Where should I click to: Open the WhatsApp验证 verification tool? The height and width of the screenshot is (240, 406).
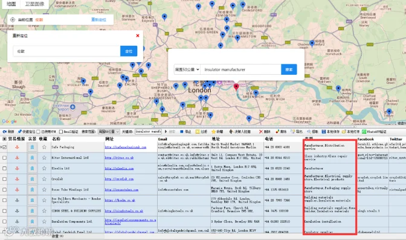pyautogui.click(x=374, y=131)
